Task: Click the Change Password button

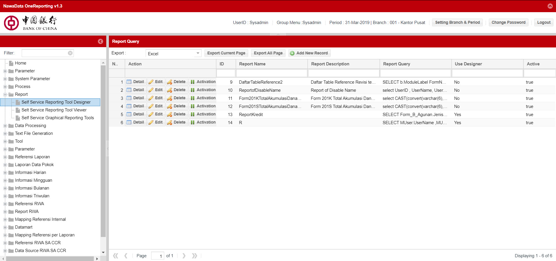Action: [508, 22]
